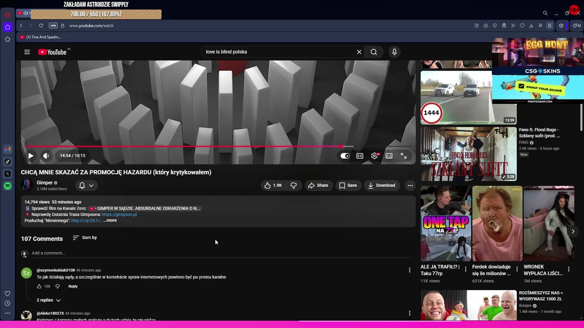The image size is (584, 328).
Task: Start voice search with the microphone
Action: pyautogui.click(x=395, y=52)
